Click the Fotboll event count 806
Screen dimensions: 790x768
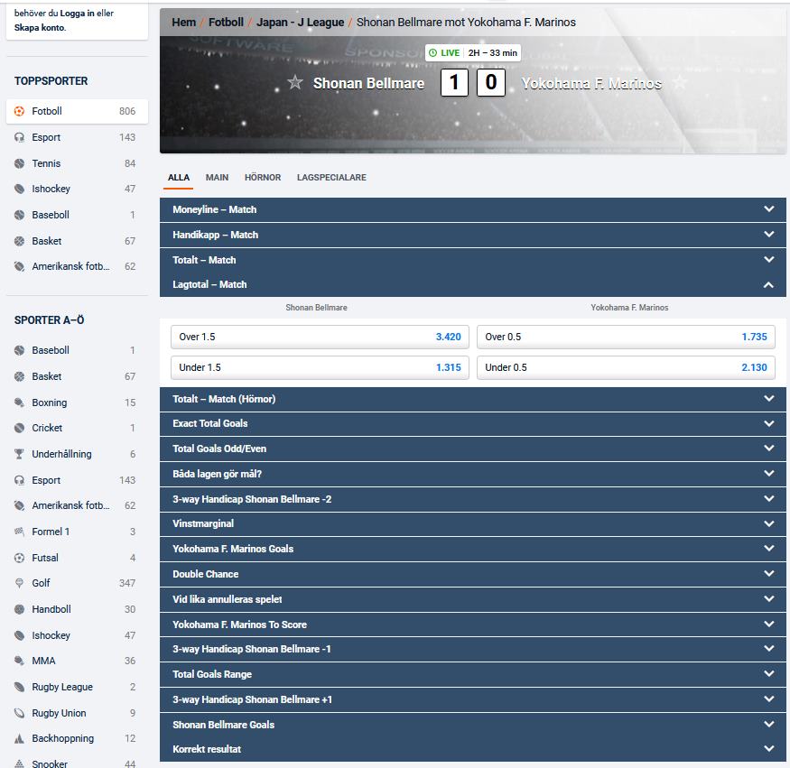[127, 111]
